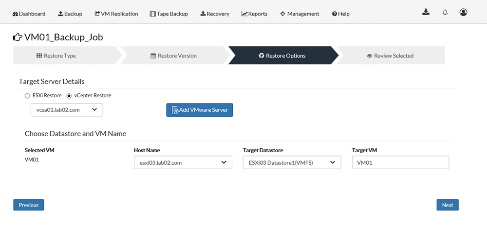
Task: Open the Help menu
Action: pos(341,14)
